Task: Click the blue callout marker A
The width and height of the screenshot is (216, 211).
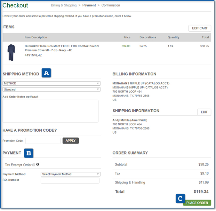Action: pos(46,73)
